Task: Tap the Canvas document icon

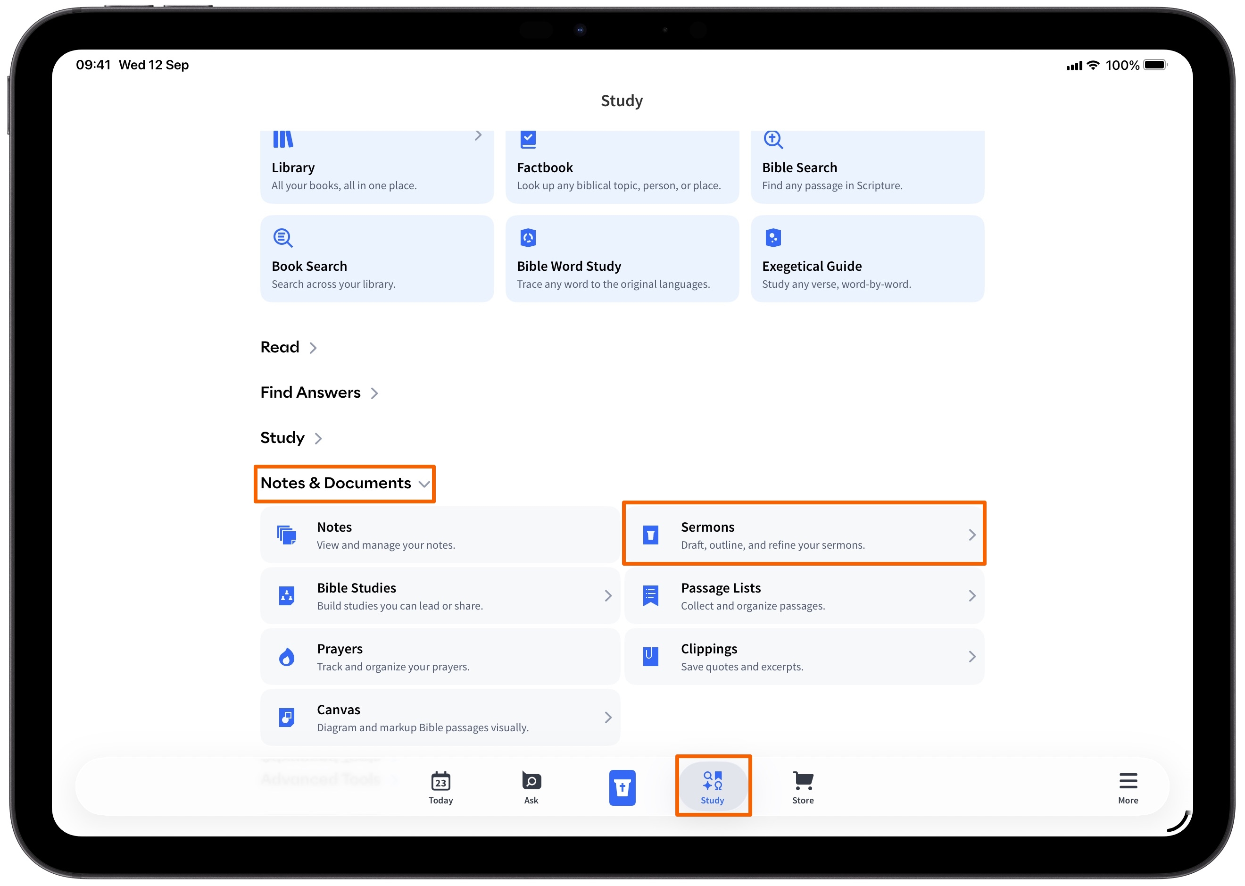Action: coord(287,718)
